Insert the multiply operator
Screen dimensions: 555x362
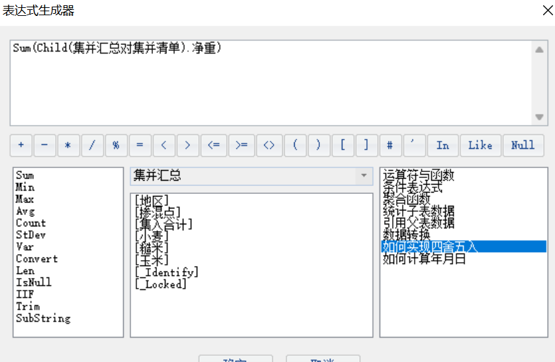click(x=68, y=146)
